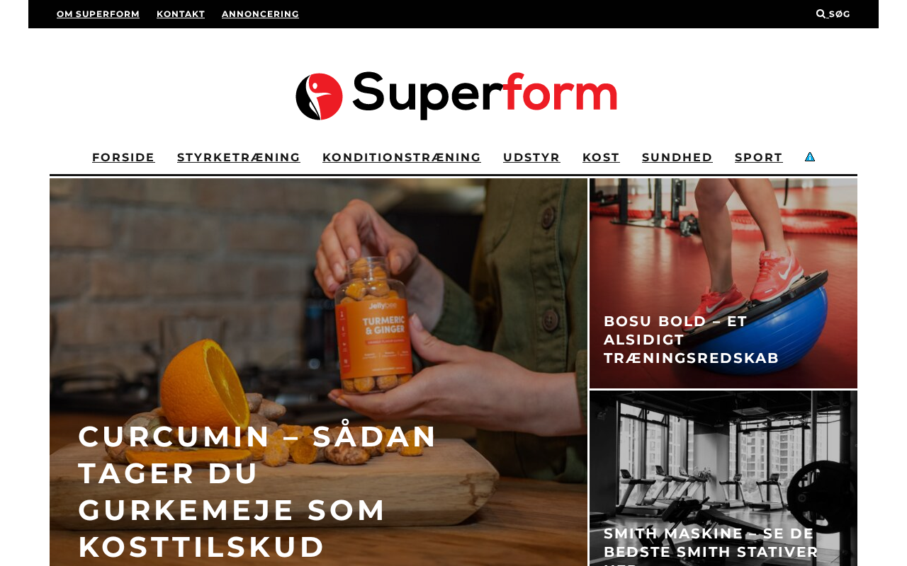This screenshot has height=566, width=907.
Task: Open the Styrketræning menu
Action: click(x=239, y=157)
